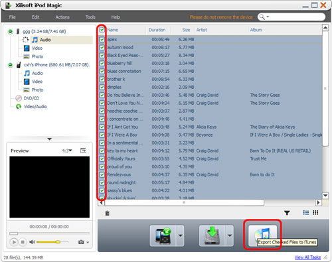
Task: Open the 4:3 aspect ratio dropdown
Action: pos(67,151)
